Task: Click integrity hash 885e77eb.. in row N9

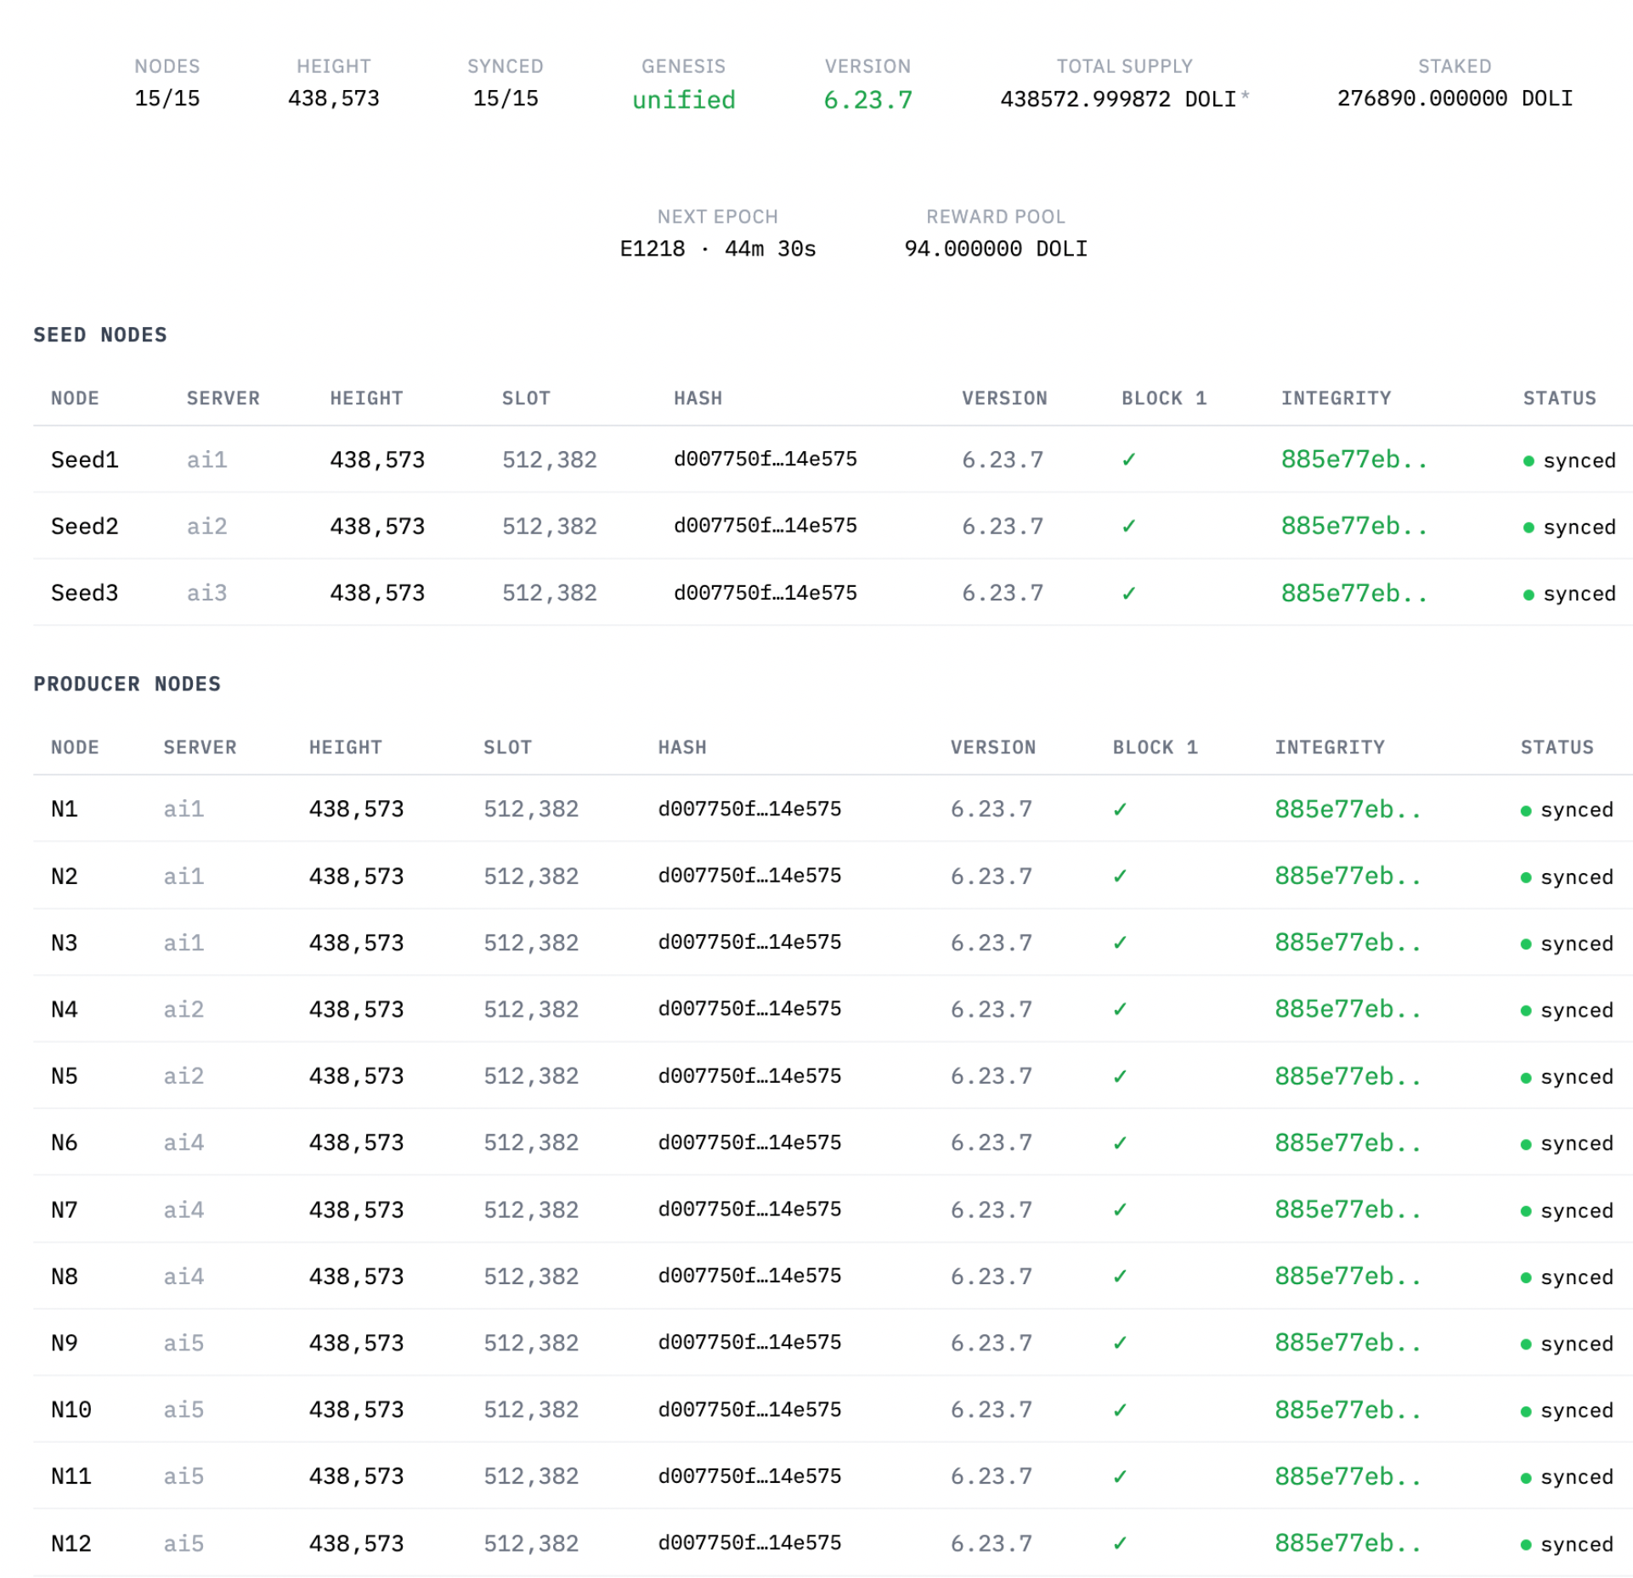Action: [1348, 1343]
